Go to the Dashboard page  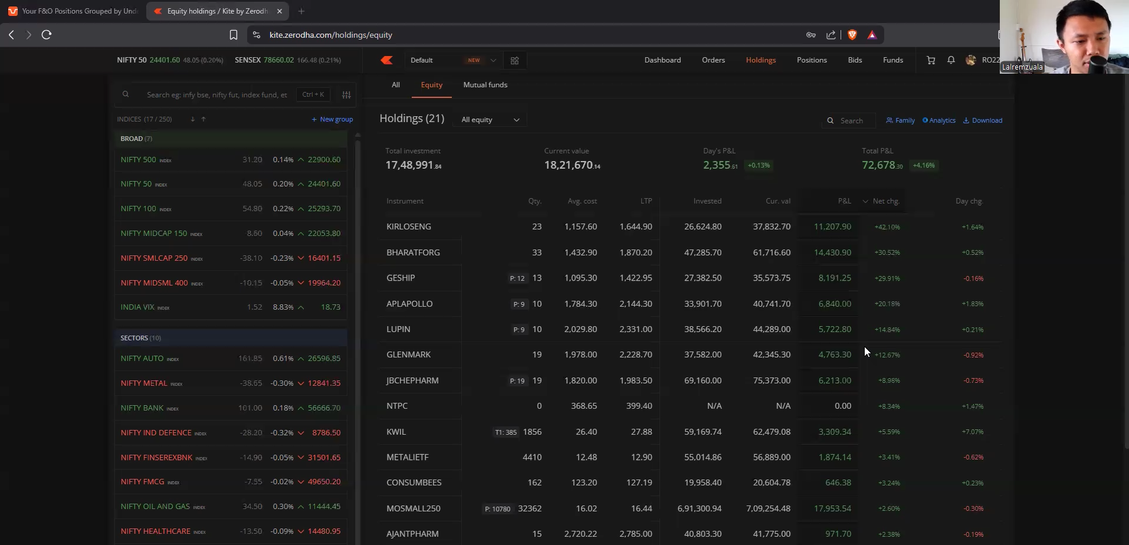[x=662, y=60]
